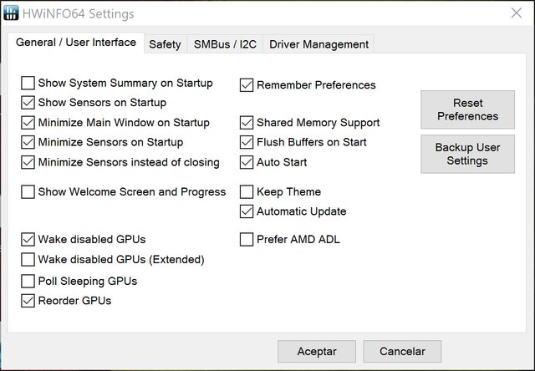Enable Show Welcome Screen and Progress
This screenshot has width=535, height=371.
tap(28, 192)
